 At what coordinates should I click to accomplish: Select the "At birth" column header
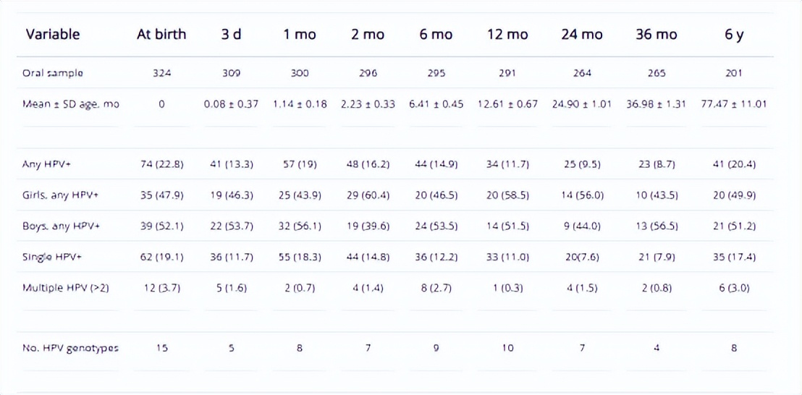tap(161, 34)
